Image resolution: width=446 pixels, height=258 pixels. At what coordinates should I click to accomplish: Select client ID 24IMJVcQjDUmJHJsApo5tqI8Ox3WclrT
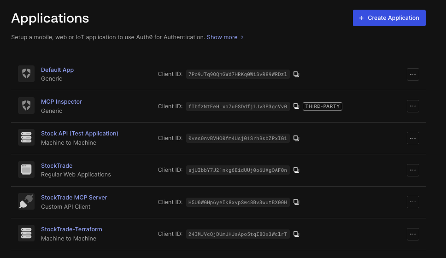[238, 234]
